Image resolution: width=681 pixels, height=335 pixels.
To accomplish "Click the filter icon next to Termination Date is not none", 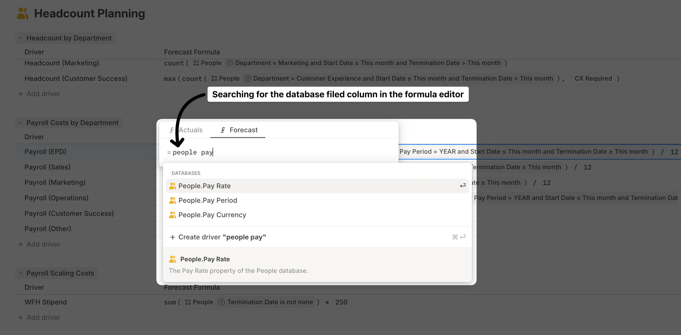I will point(221,302).
